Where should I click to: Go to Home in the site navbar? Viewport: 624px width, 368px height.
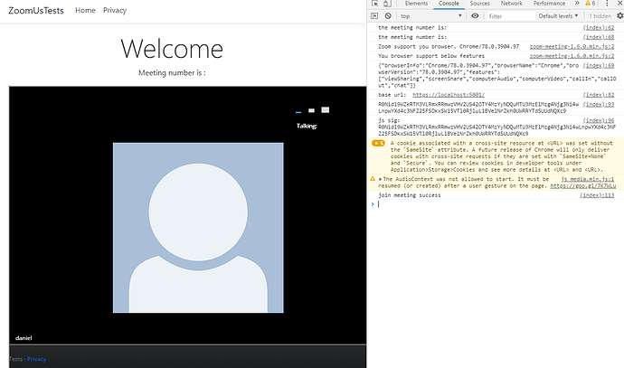pyautogui.click(x=85, y=10)
